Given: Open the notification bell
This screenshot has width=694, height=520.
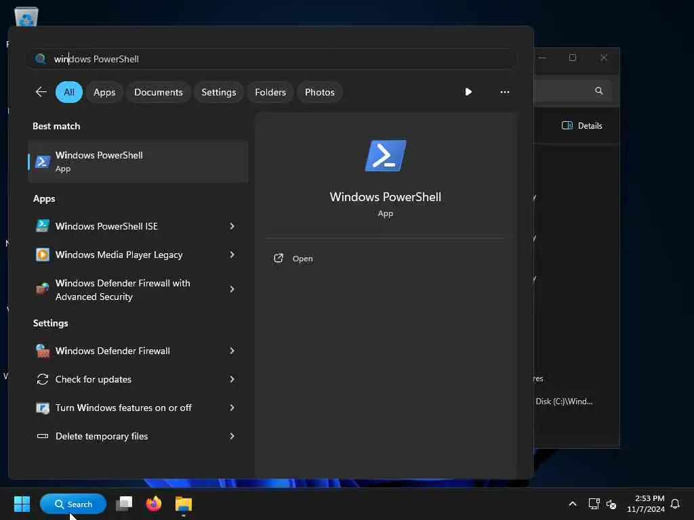Looking at the screenshot, I should click(x=675, y=504).
